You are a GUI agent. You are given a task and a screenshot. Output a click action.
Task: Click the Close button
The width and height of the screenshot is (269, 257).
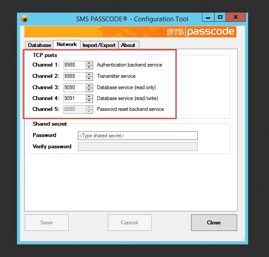pos(214,223)
